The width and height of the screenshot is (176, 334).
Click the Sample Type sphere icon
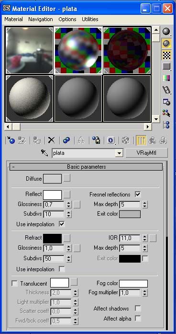(167, 32)
